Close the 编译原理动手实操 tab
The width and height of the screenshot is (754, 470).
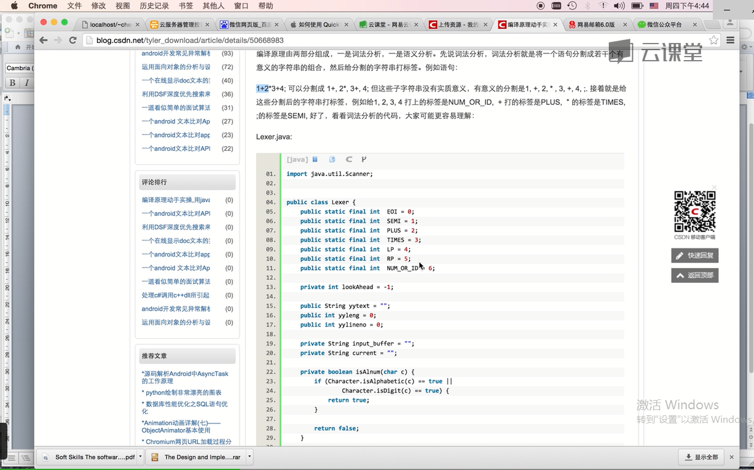[556, 25]
